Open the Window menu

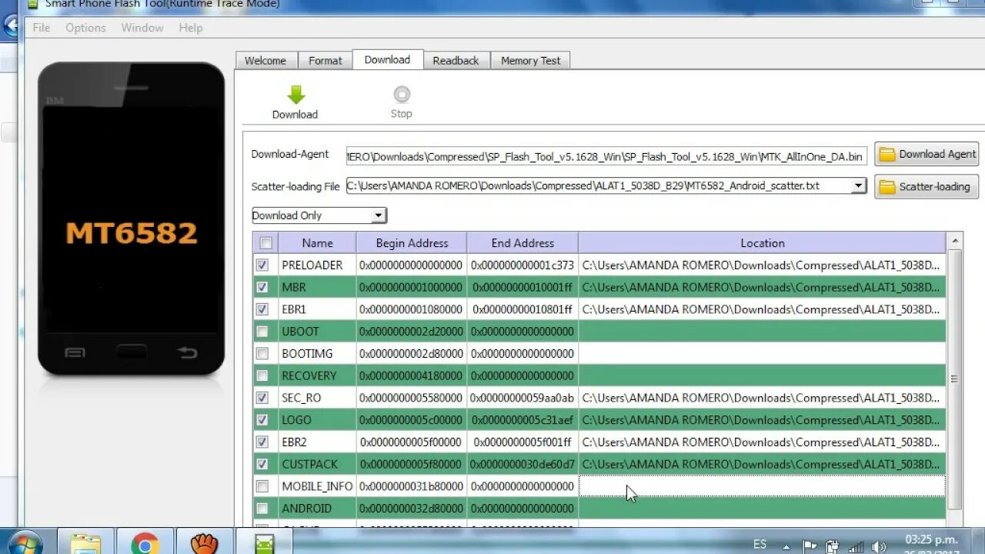click(x=142, y=28)
